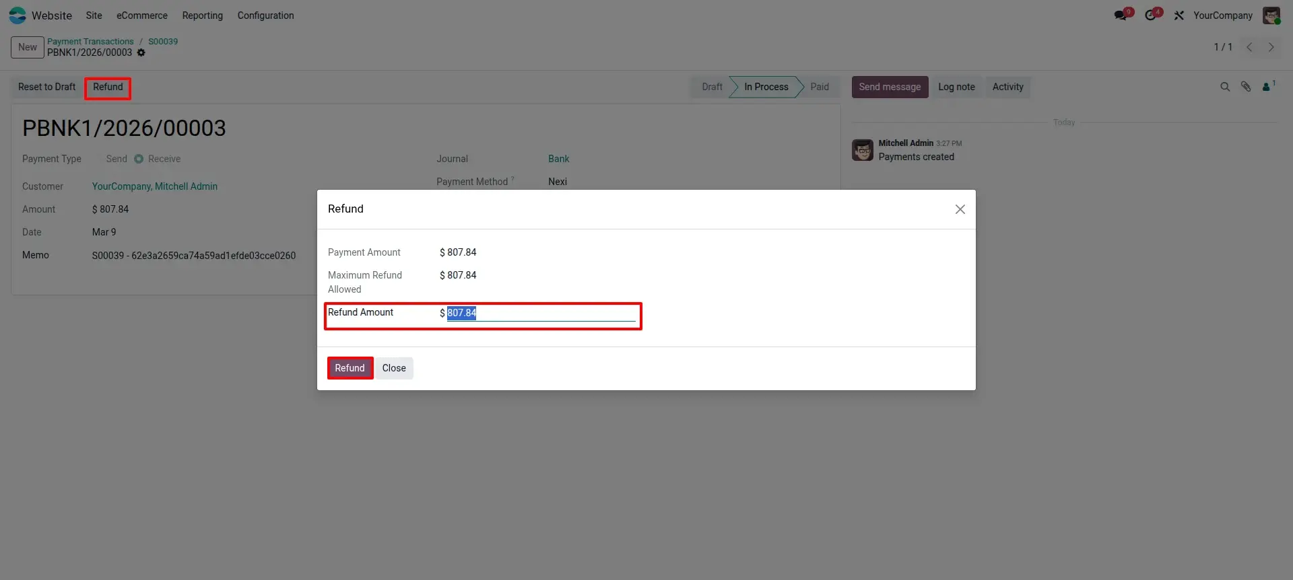
Task: Click the Website app name
Action: (52, 15)
